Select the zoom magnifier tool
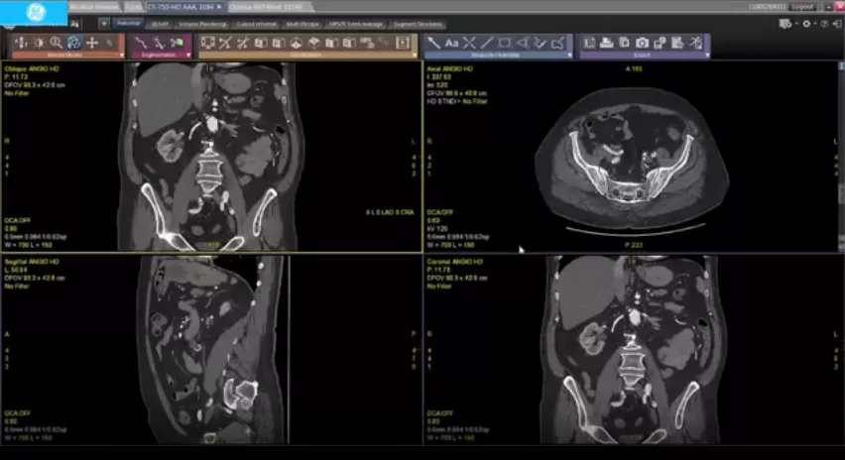Screen dimensions: 845x460 (57, 43)
